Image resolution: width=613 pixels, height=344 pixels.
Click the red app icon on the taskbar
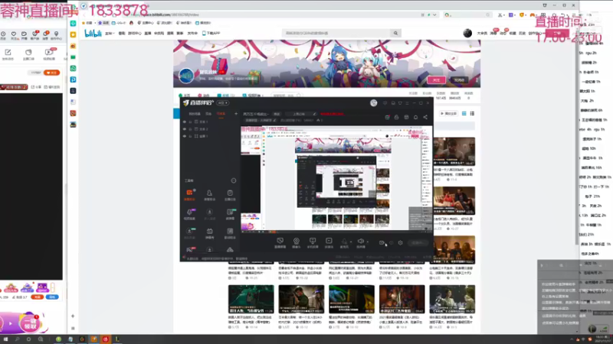(106, 339)
